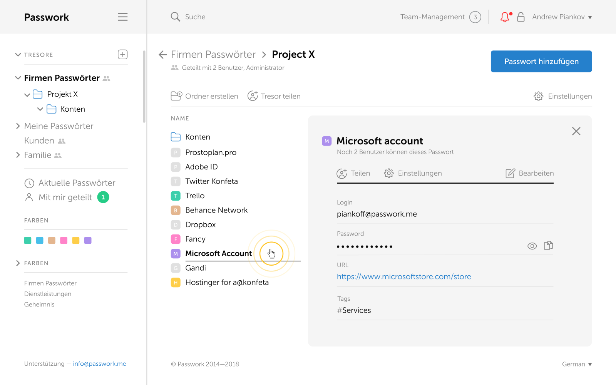Click the lock icon in header

[521, 17]
